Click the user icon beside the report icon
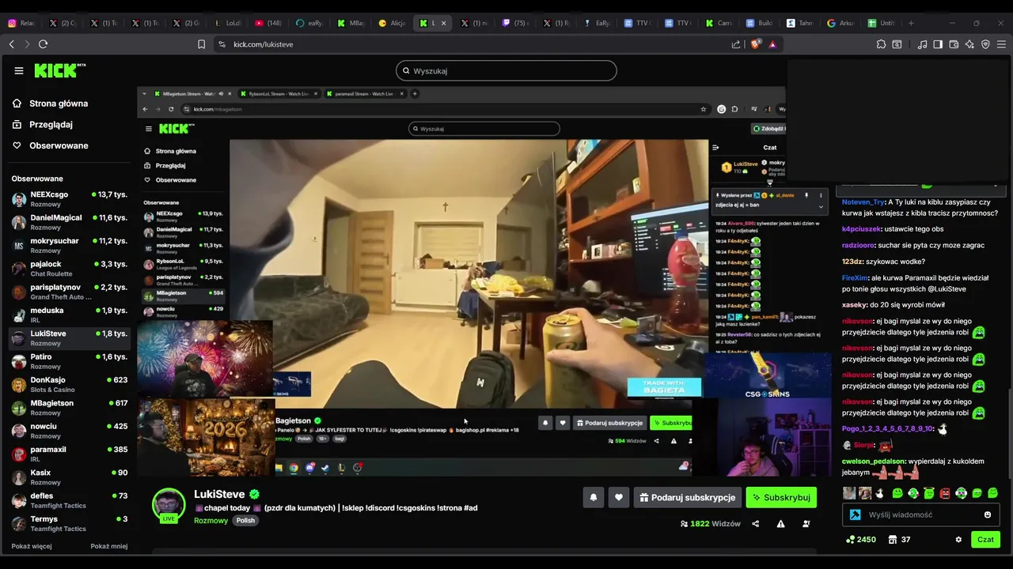 pyautogui.click(x=806, y=524)
